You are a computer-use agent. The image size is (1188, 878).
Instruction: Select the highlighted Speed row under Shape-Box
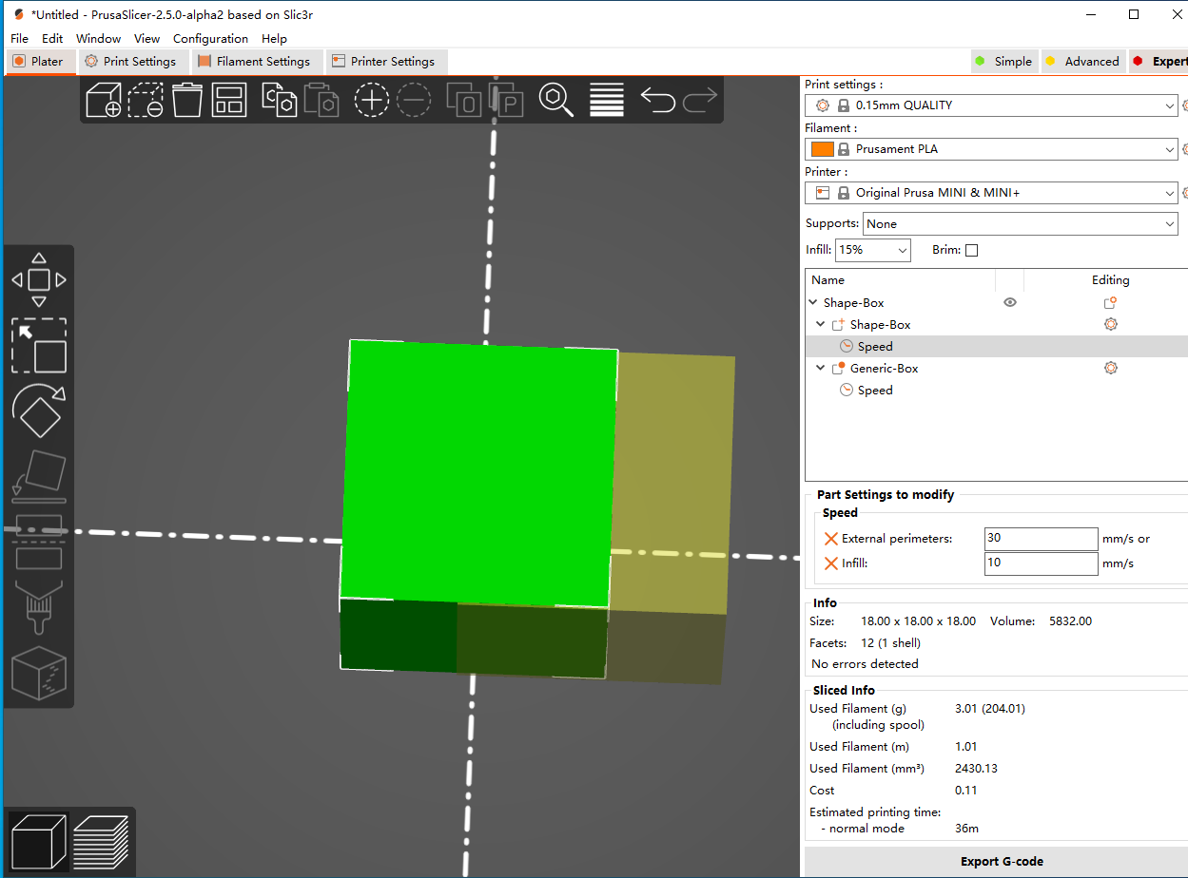pyautogui.click(x=996, y=346)
